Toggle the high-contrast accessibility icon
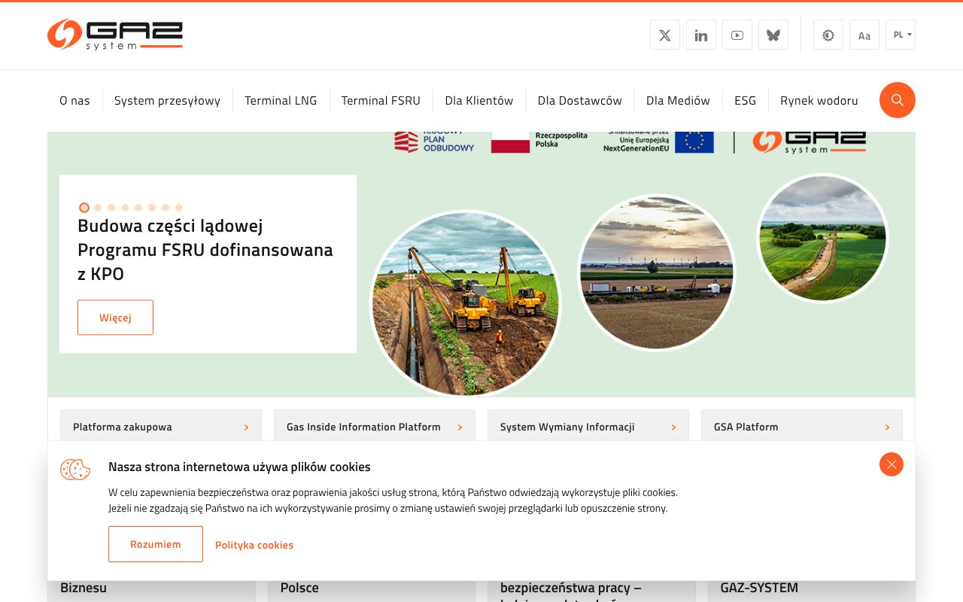 coord(828,34)
